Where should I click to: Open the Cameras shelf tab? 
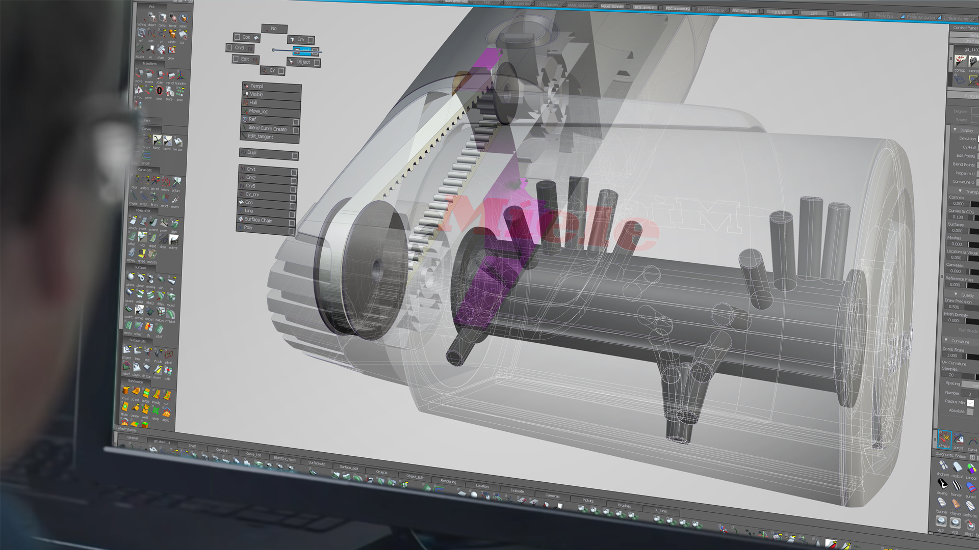tap(552, 496)
